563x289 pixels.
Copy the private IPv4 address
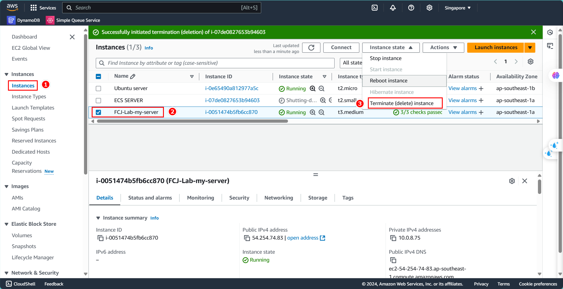point(393,238)
